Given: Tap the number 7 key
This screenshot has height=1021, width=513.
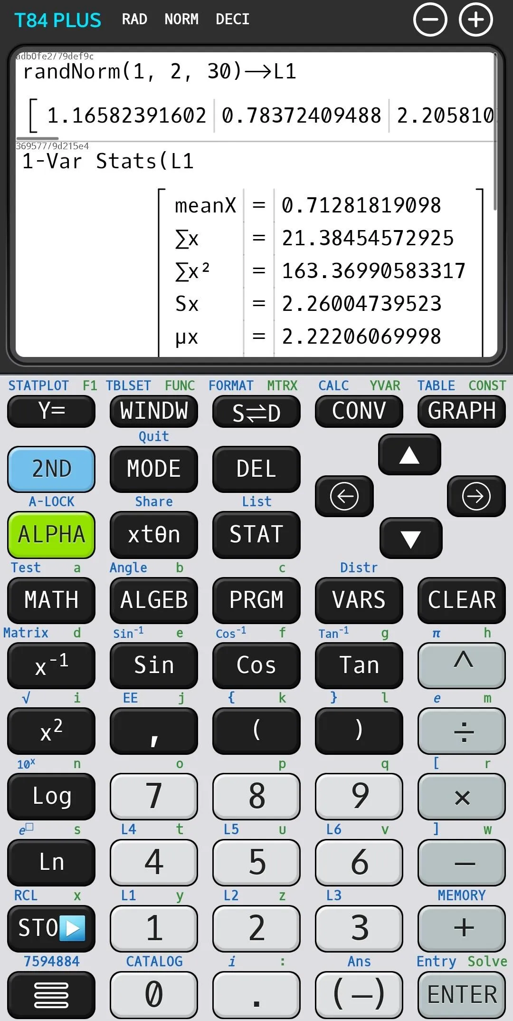Looking at the screenshot, I should 154,797.
